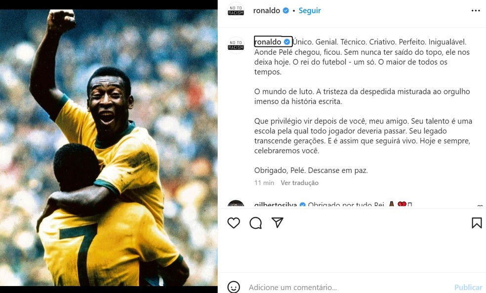
Task: Open the emoji picker smiley icon
Action: tap(234, 287)
